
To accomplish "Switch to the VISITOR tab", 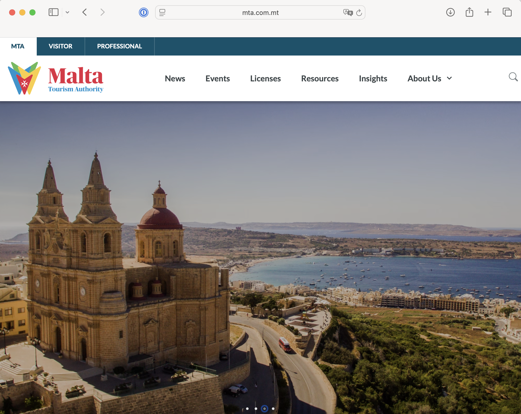I will coord(61,46).
